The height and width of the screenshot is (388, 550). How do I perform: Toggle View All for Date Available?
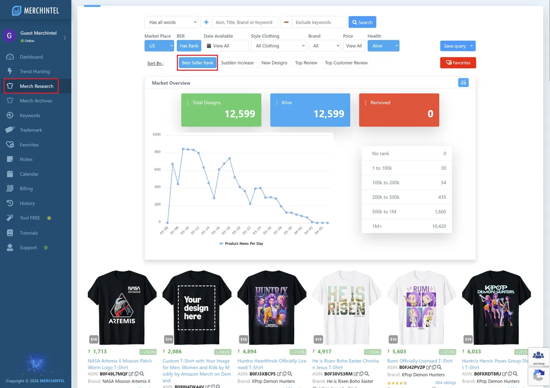pos(226,45)
